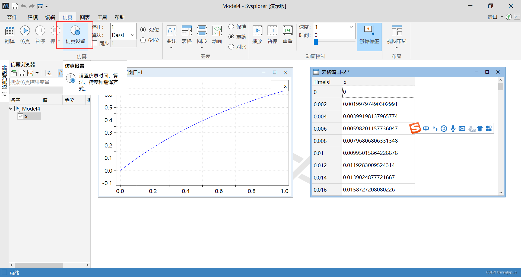The width and height of the screenshot is (521, 277).
Task: Open the 文件 menu
Action: pyautogui.click(x=12, y=17)
